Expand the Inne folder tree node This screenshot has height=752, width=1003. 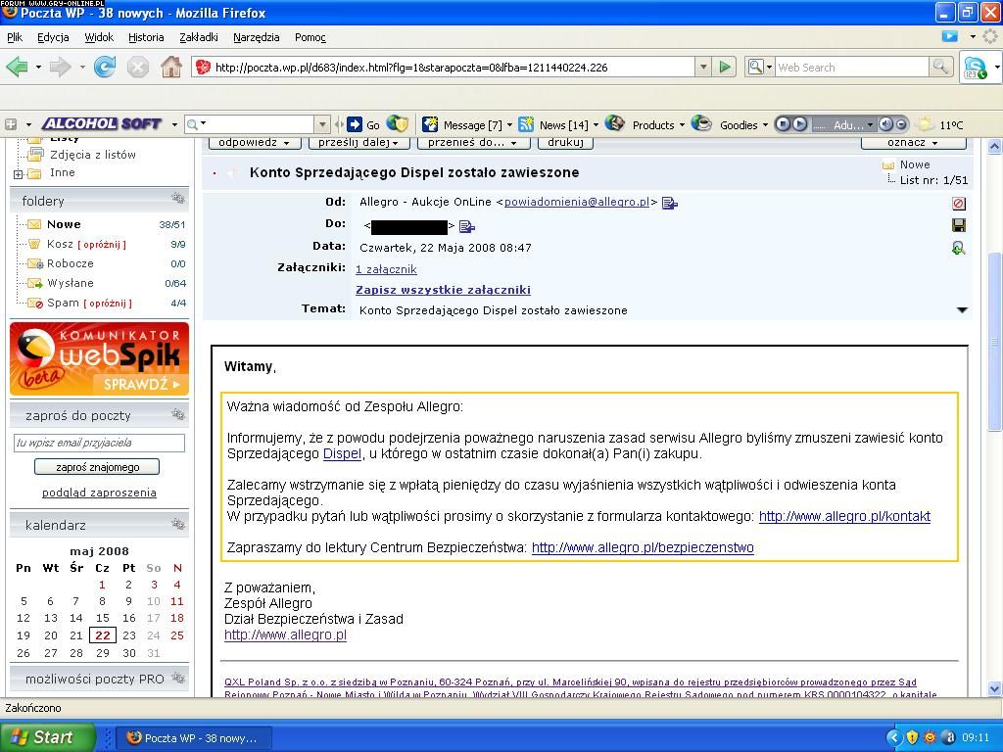(18, 174)
